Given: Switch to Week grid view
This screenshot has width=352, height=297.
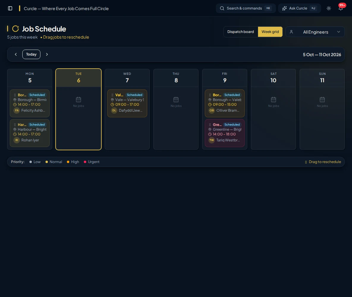Looking at the screenshot, I should (x=270, y=32).
